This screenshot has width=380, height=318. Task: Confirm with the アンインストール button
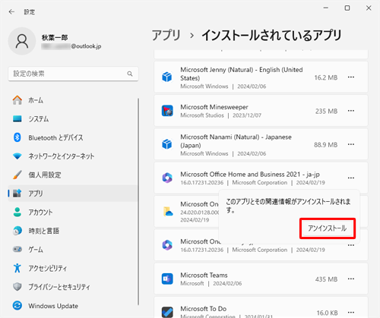tap(328, 228)
